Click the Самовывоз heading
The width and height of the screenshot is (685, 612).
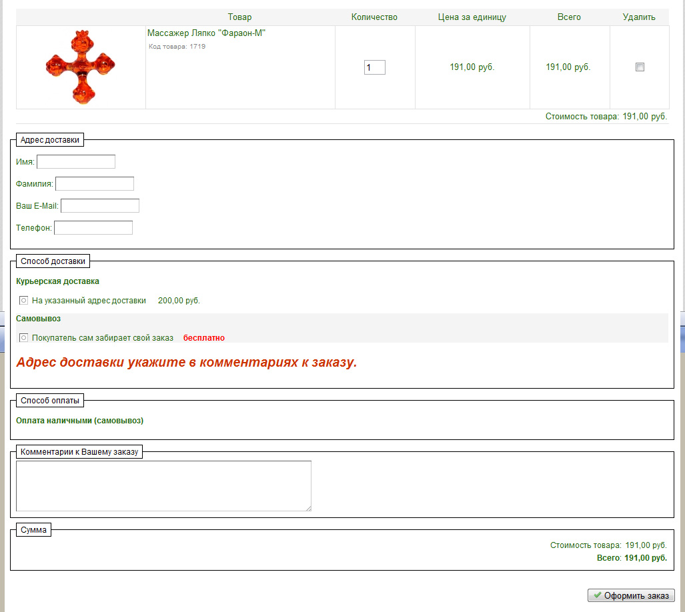click(x=39, y=319)
